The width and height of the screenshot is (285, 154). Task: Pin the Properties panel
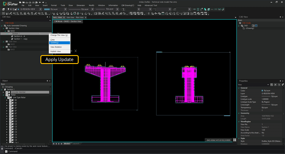click(x=280, y=81)
